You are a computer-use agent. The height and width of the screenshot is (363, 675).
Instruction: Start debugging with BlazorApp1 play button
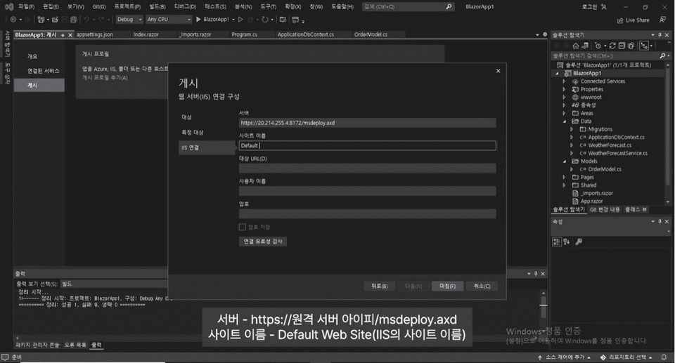(x=212, y=20)
